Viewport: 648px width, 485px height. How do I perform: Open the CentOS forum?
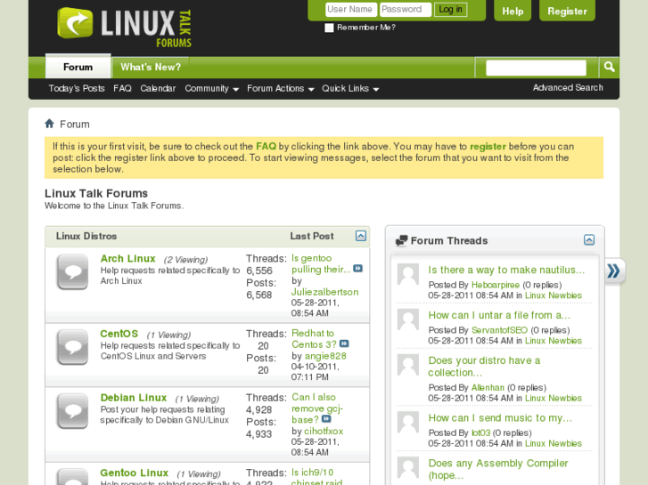click(119, 334)
